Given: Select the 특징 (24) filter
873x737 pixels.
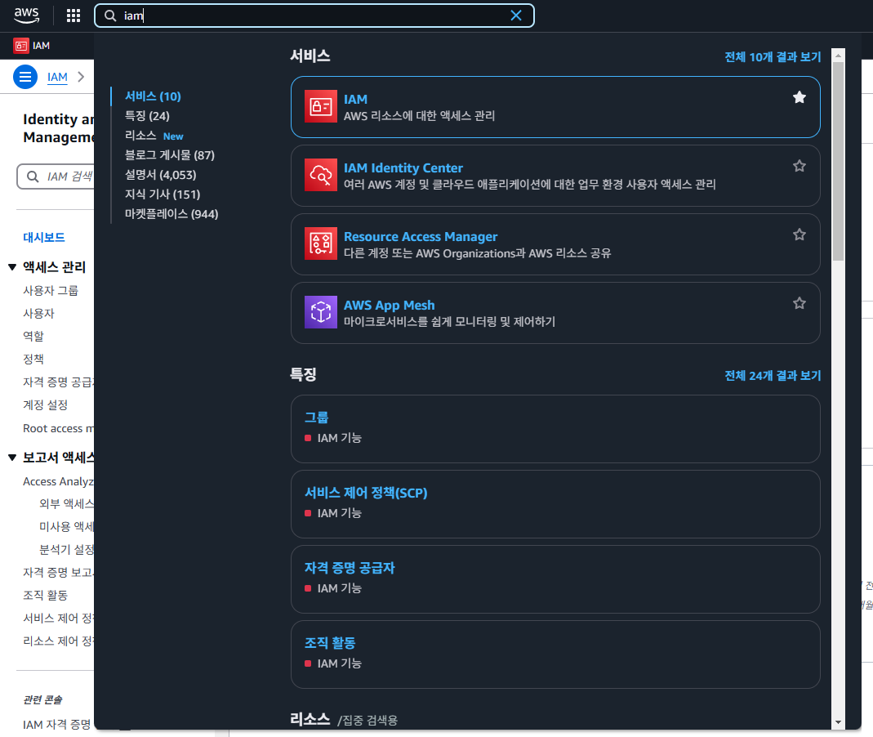Looking at the screenshot, I should point(147,116).
